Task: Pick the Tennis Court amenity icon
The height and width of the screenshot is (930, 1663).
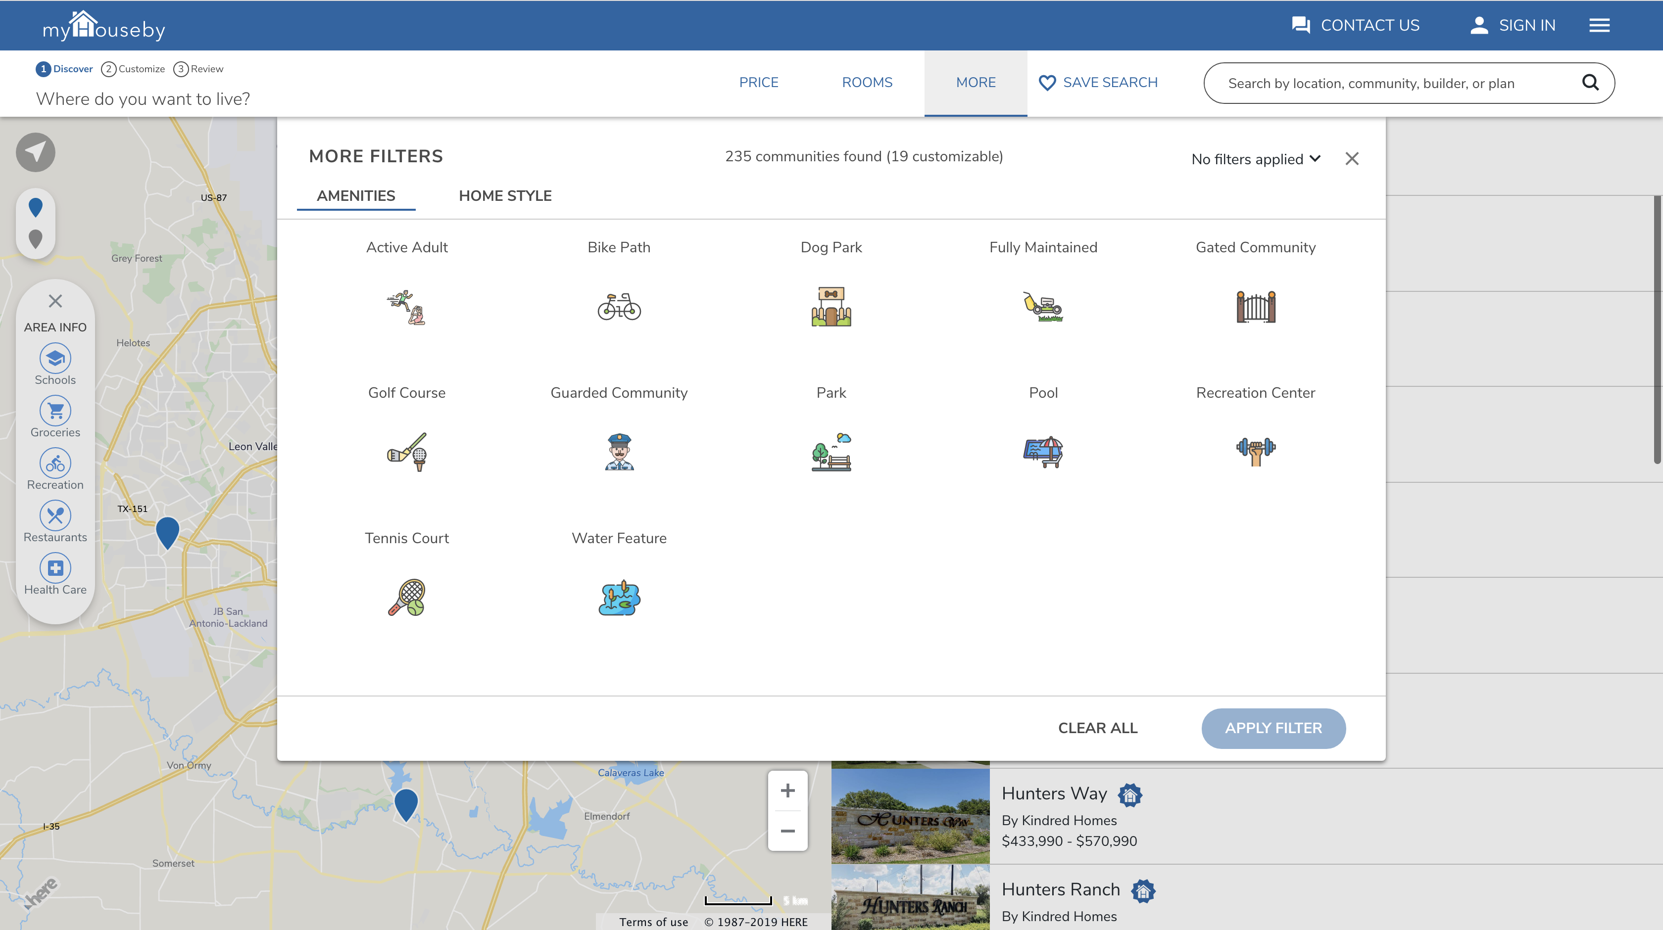Action: coord(407,597)
